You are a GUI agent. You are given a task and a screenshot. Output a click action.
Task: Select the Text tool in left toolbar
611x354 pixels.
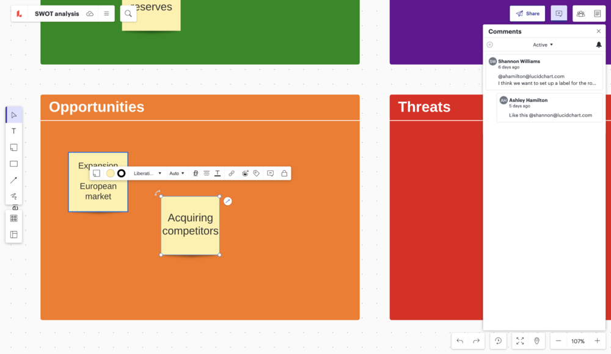pos(13,131)
